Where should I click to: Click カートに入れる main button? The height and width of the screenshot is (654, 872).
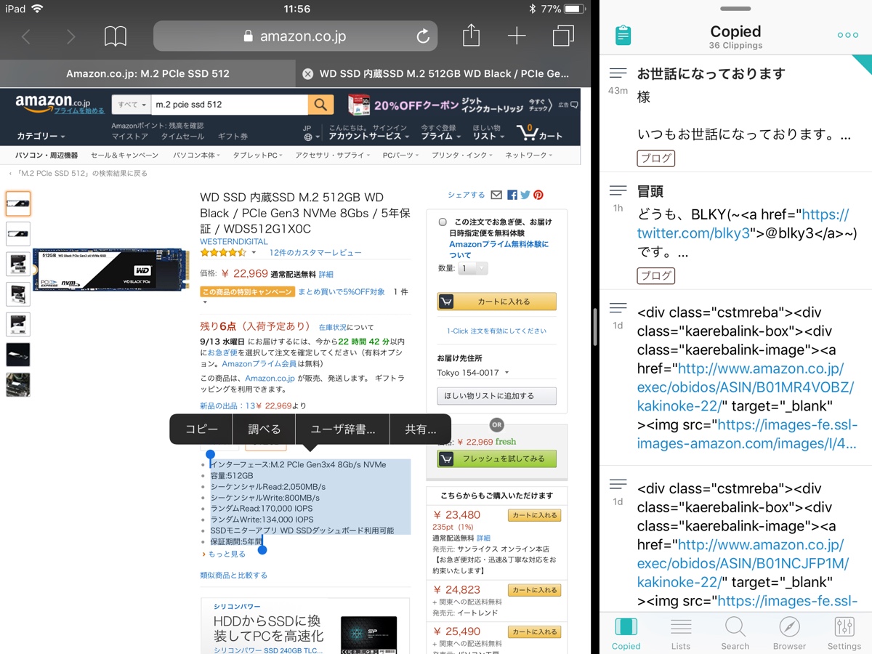coord(497,302)
